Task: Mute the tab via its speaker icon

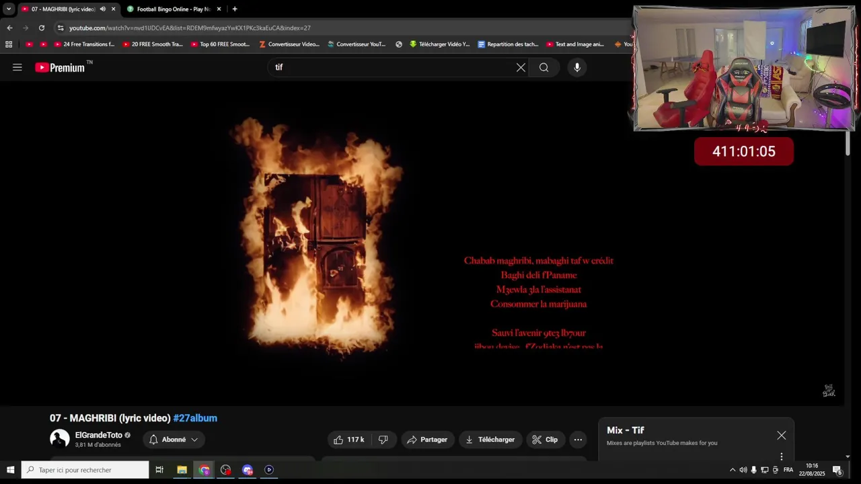Action: [103, 9]
